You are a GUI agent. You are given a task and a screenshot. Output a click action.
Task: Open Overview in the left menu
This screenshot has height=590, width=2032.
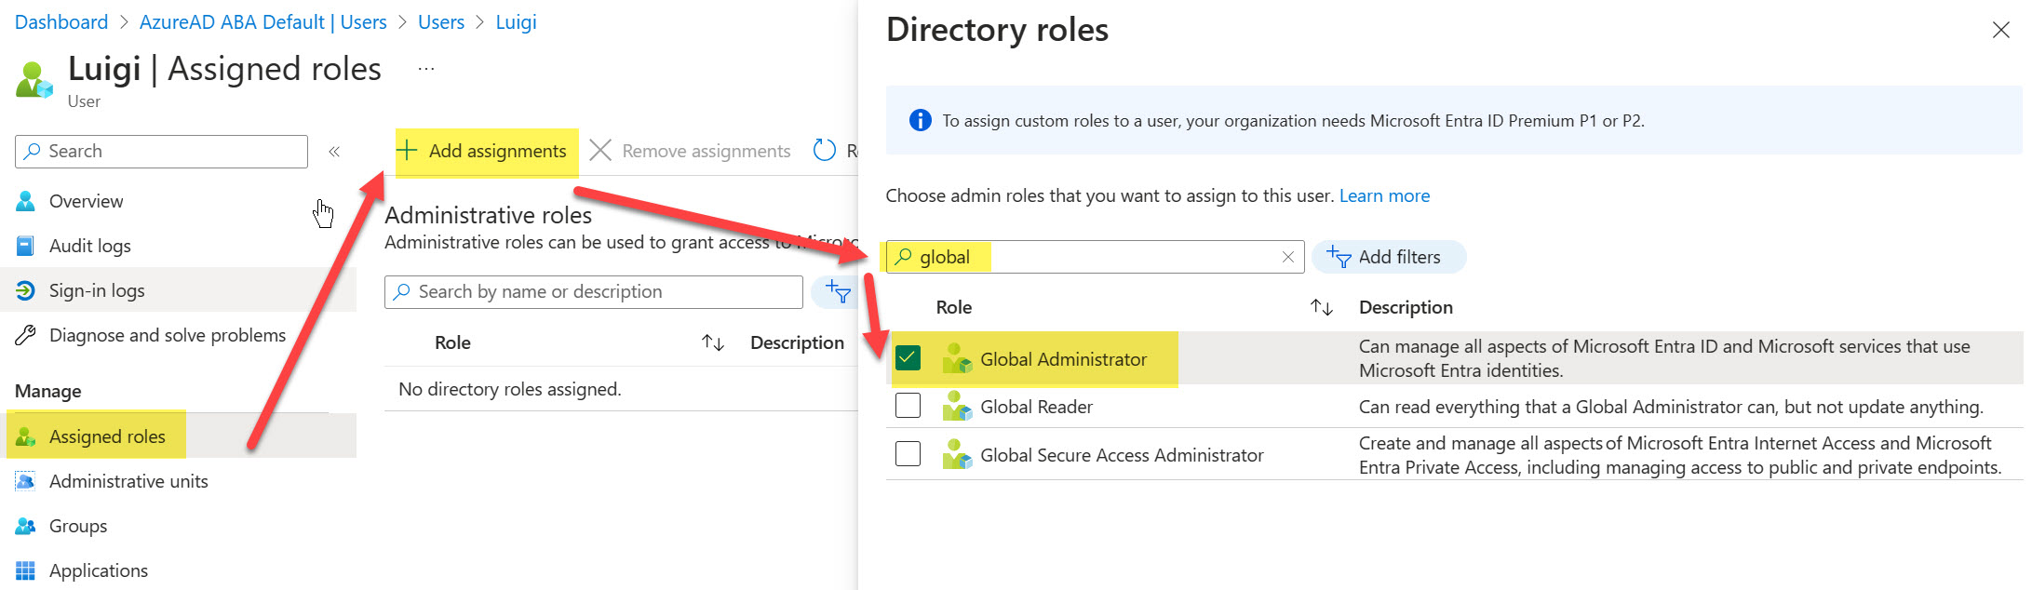pyautogui.click(x=86, y=201)
